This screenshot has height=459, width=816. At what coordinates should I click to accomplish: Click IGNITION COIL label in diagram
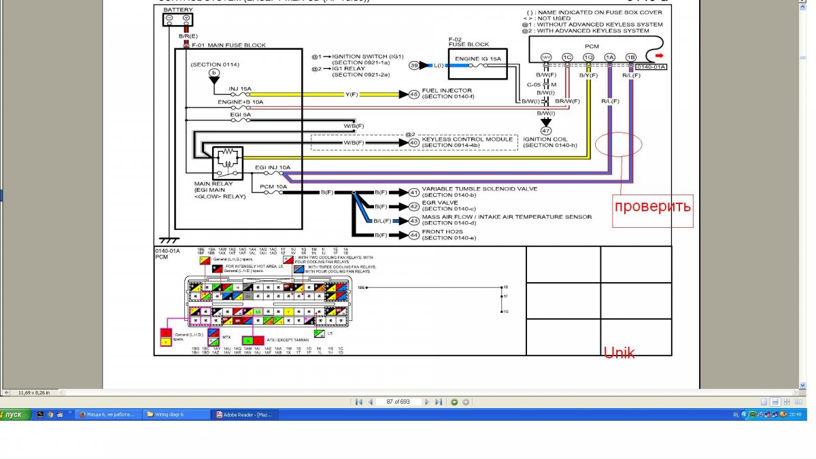[546, 139]
